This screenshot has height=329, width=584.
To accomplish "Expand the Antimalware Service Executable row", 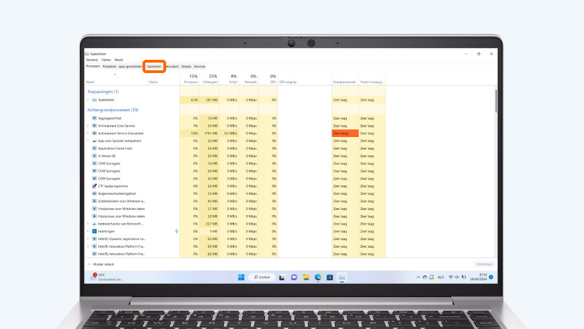I will point(88,133).
